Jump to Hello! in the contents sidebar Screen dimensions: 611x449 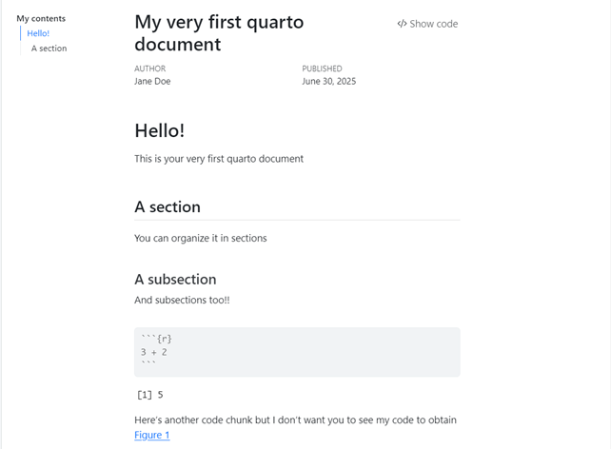tap(38, 33)
